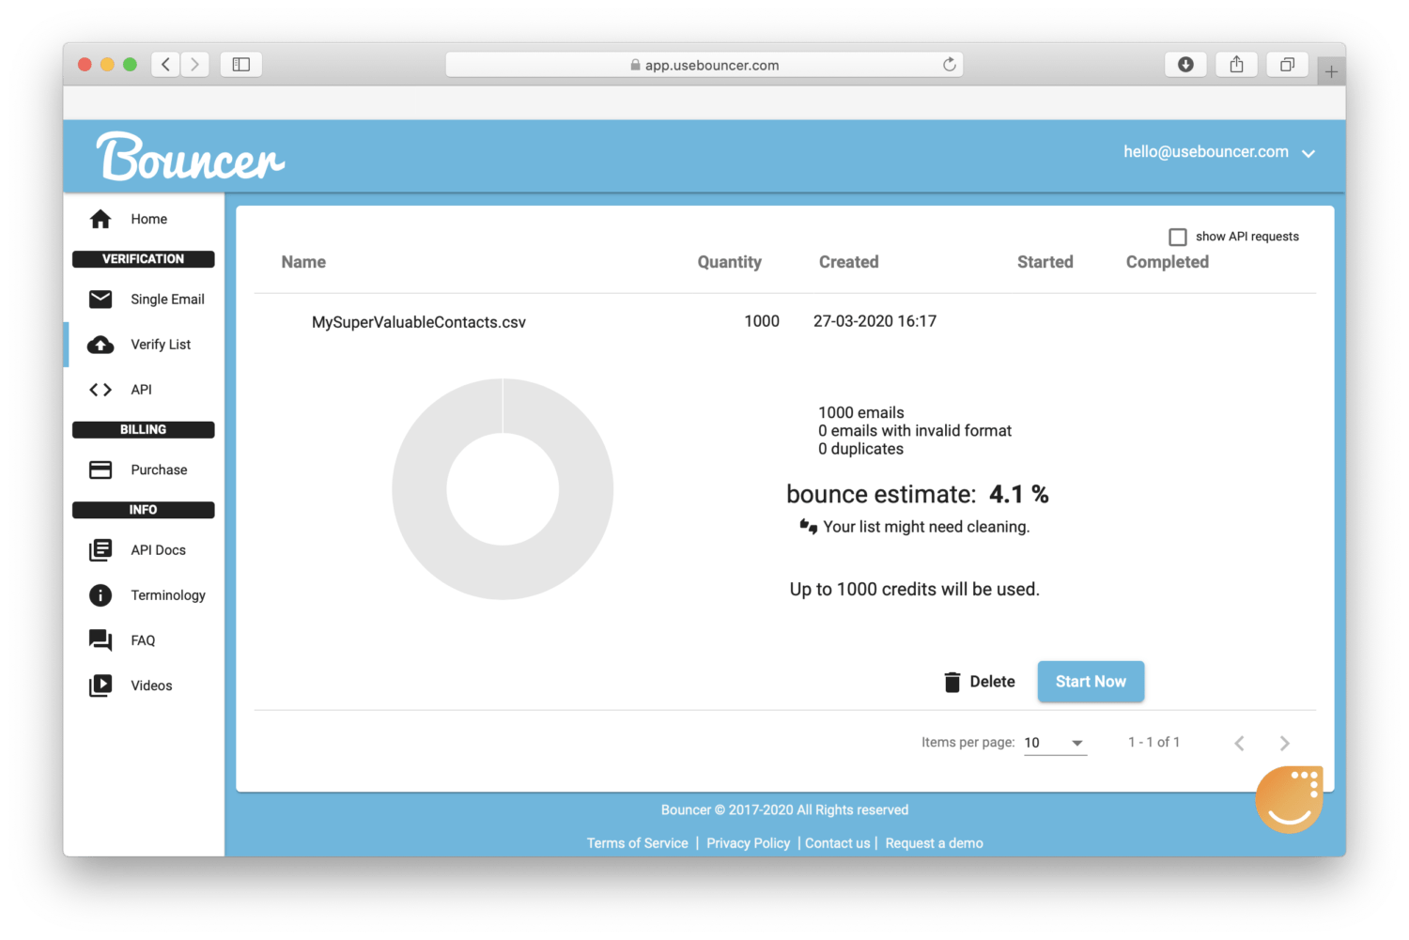Click the FAQ chat icon

pos(101,640)
